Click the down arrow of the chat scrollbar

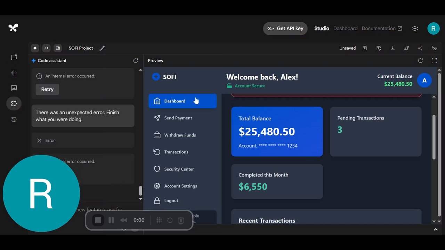click(x=140, y=199)
